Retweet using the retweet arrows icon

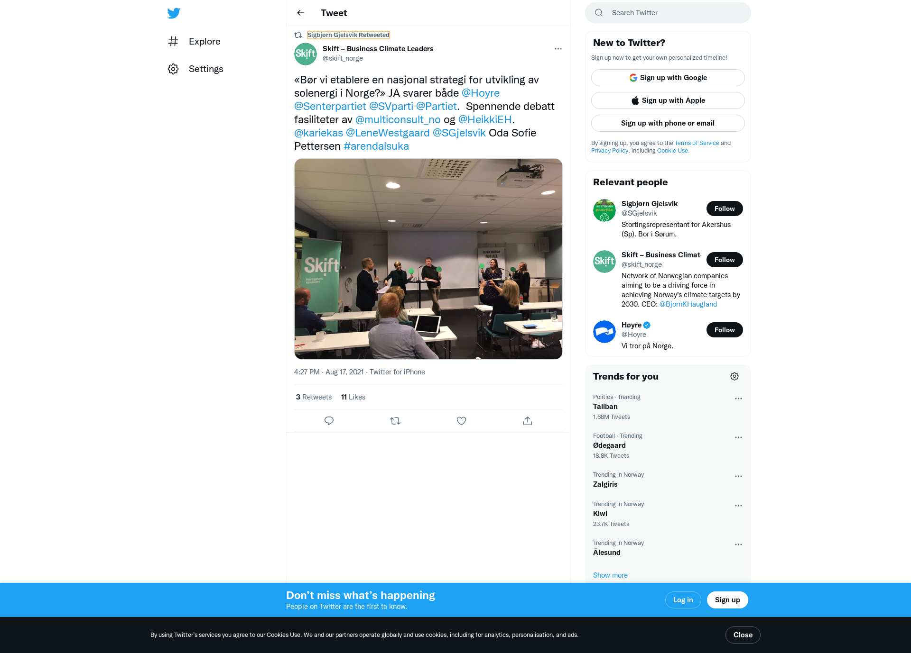point(395,421)
